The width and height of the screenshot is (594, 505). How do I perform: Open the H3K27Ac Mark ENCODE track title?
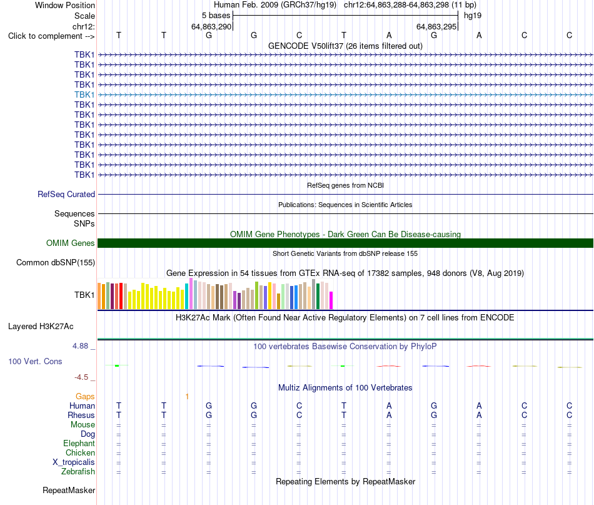pyautogui.click(x=345, y=318)
